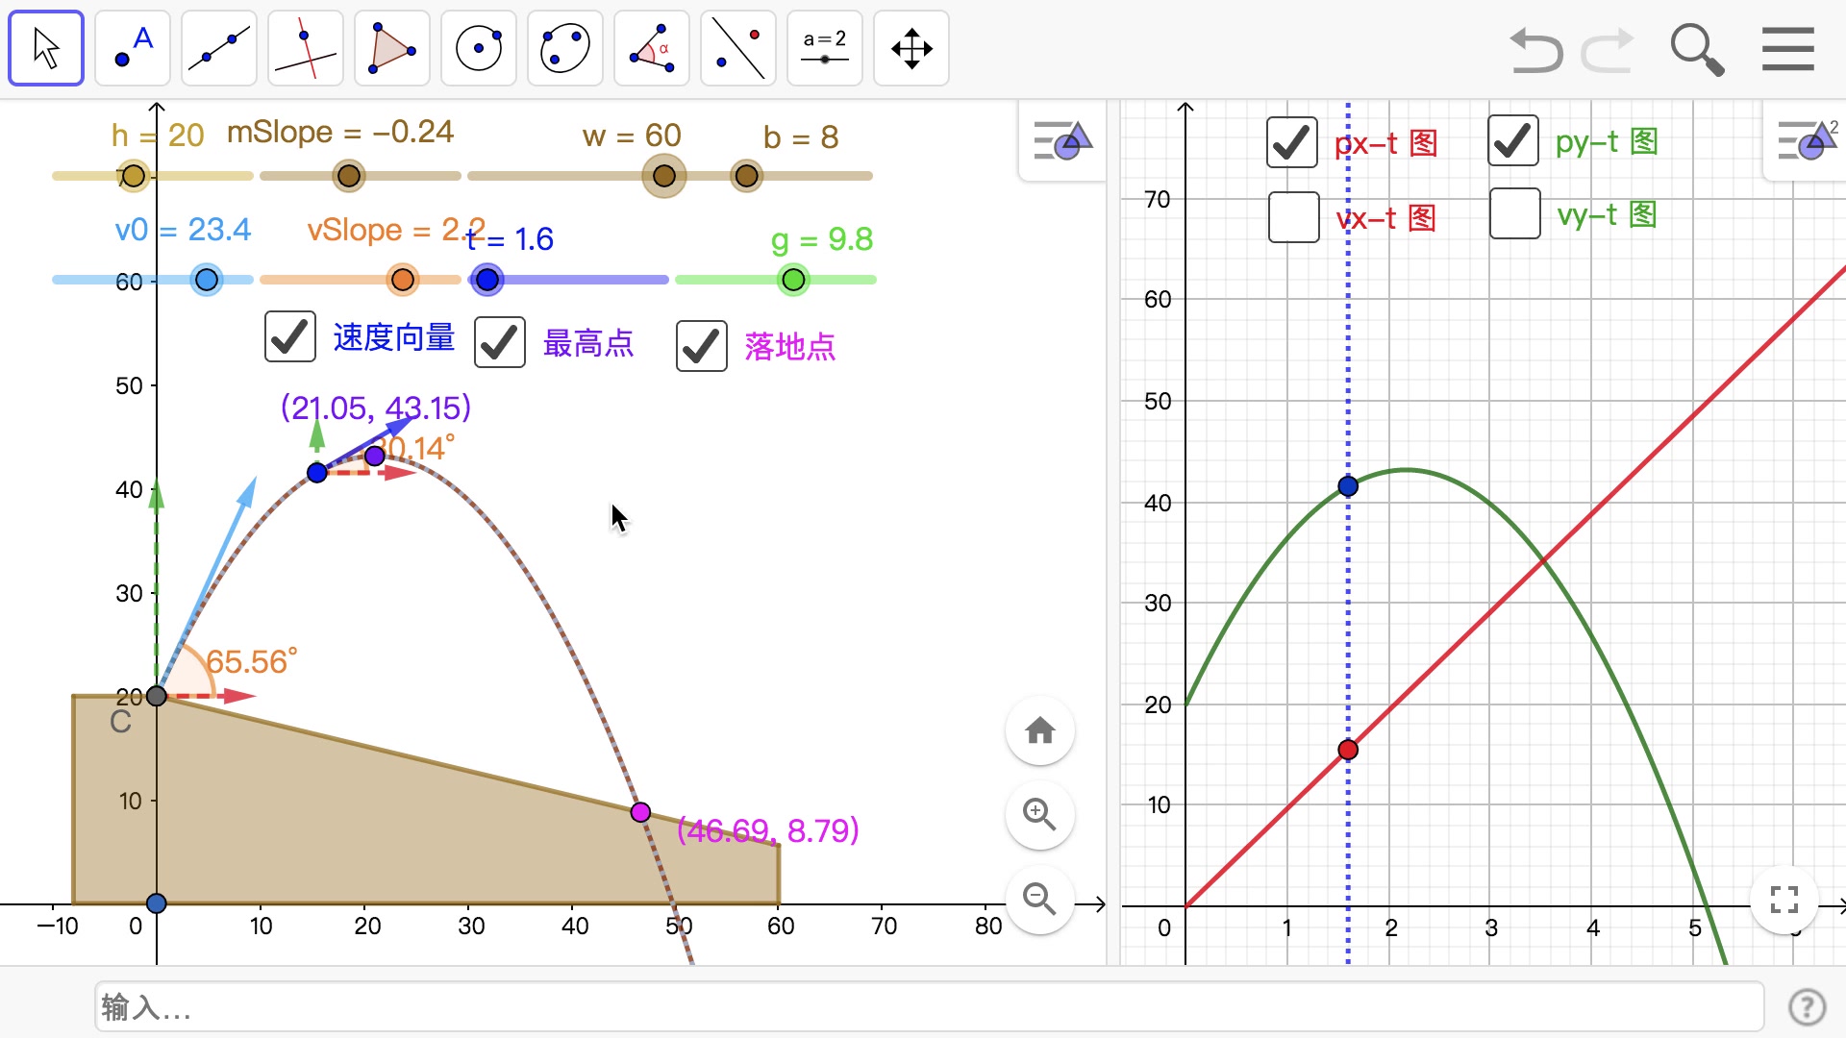Enable the vx-t 图 checkbox
Image resolution: width=1846 pixels, height=1038 pixels.
coord(1292,217)
